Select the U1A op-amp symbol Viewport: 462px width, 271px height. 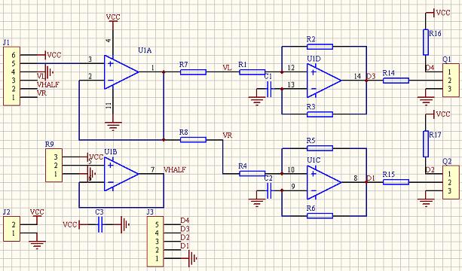click(x=121, y=72)
